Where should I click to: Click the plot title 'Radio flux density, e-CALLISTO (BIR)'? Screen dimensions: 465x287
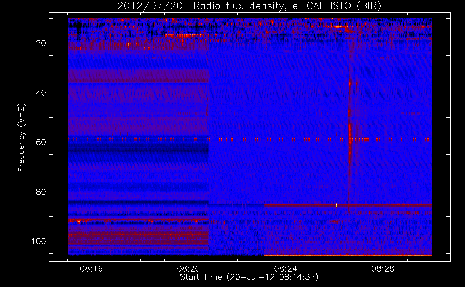click(x=287, y=6)
